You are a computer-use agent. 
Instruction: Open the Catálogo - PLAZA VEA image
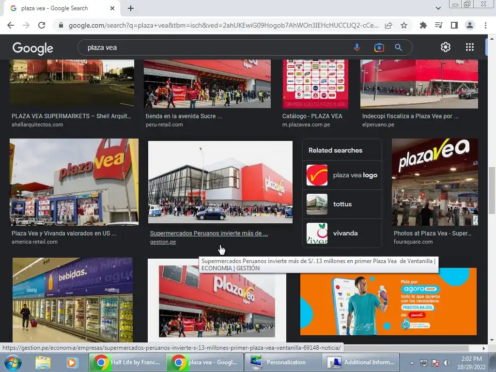pos(315,84)
